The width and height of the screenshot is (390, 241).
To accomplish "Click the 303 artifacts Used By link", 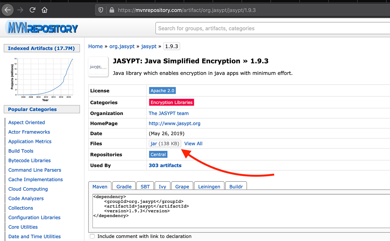I will coord(165,165).
